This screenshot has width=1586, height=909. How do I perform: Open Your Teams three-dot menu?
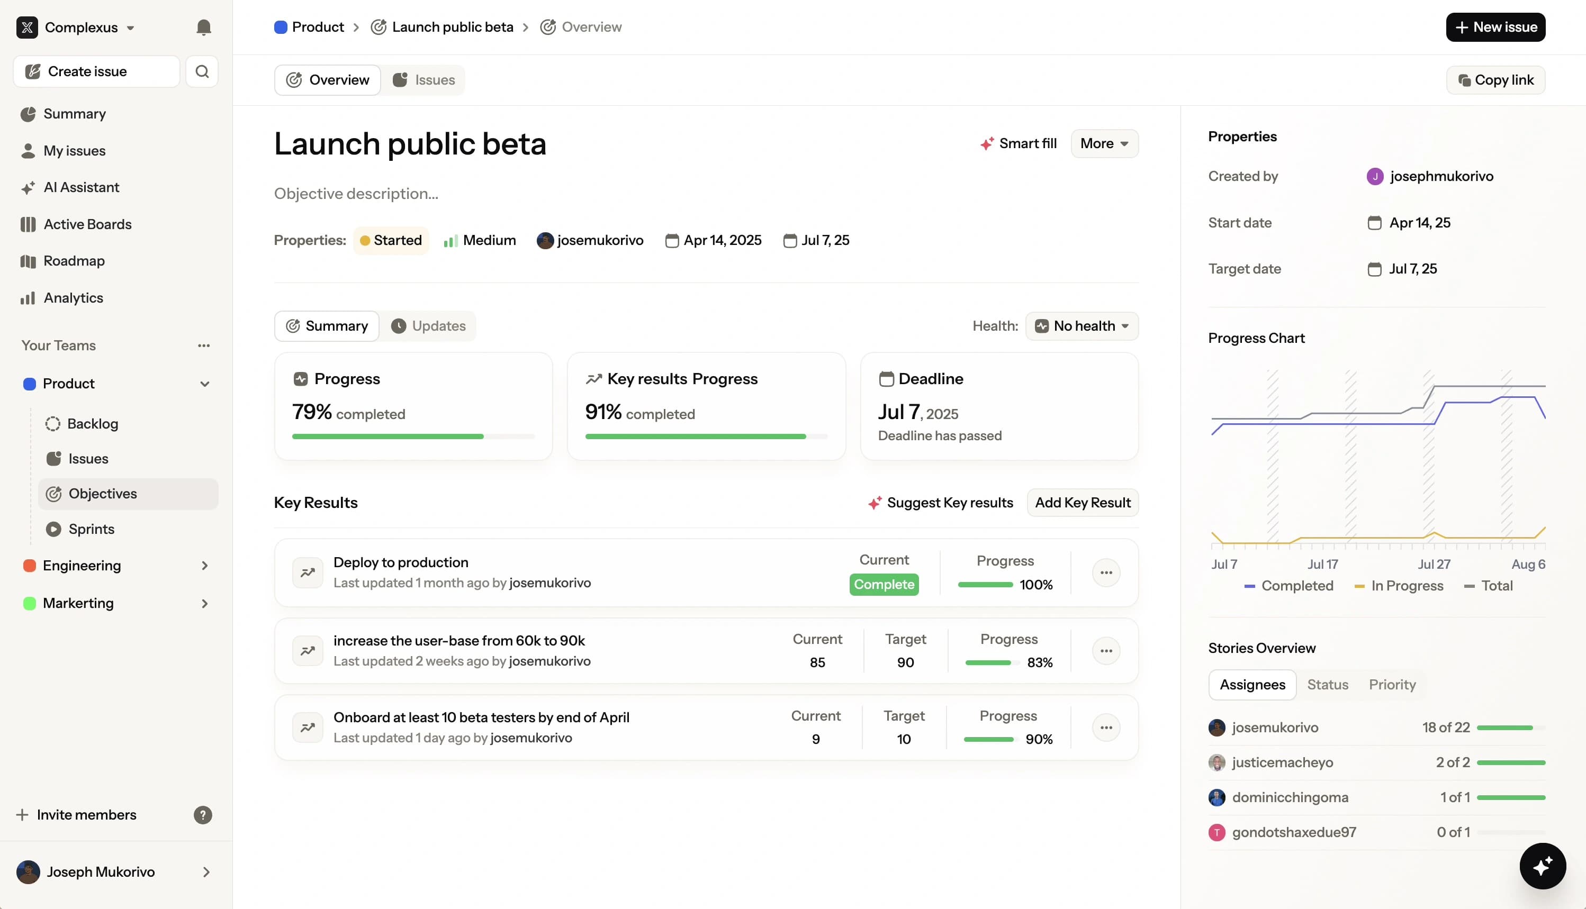click(x=204, y=346)
